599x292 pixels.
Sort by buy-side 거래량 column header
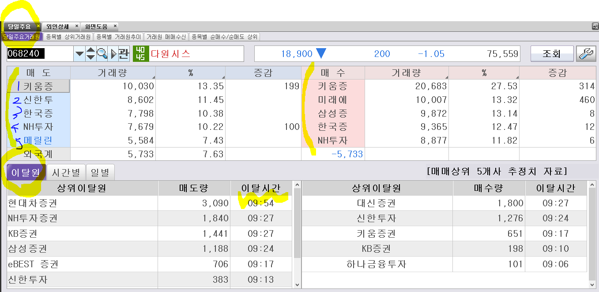407,73
